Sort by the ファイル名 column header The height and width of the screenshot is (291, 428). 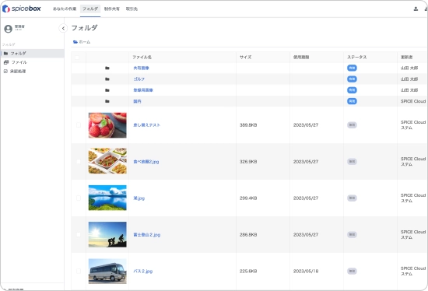pyautogui.click(x=142, y=57)
